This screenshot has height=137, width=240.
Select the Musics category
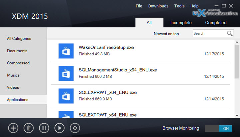[13, 75]
